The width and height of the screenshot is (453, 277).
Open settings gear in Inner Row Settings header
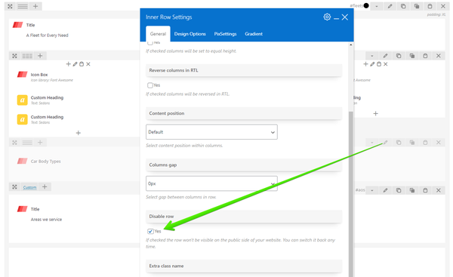pos(327,17)
